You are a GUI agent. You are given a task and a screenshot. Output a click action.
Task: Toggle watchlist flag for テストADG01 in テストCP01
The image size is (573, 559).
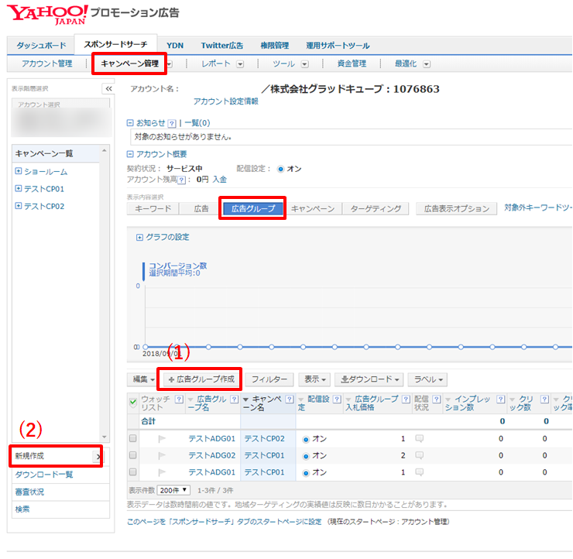pyautogui.click(x=162, y=472)
